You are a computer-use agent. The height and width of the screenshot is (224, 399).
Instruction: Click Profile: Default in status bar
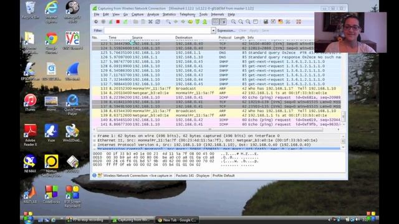(224, 175)
